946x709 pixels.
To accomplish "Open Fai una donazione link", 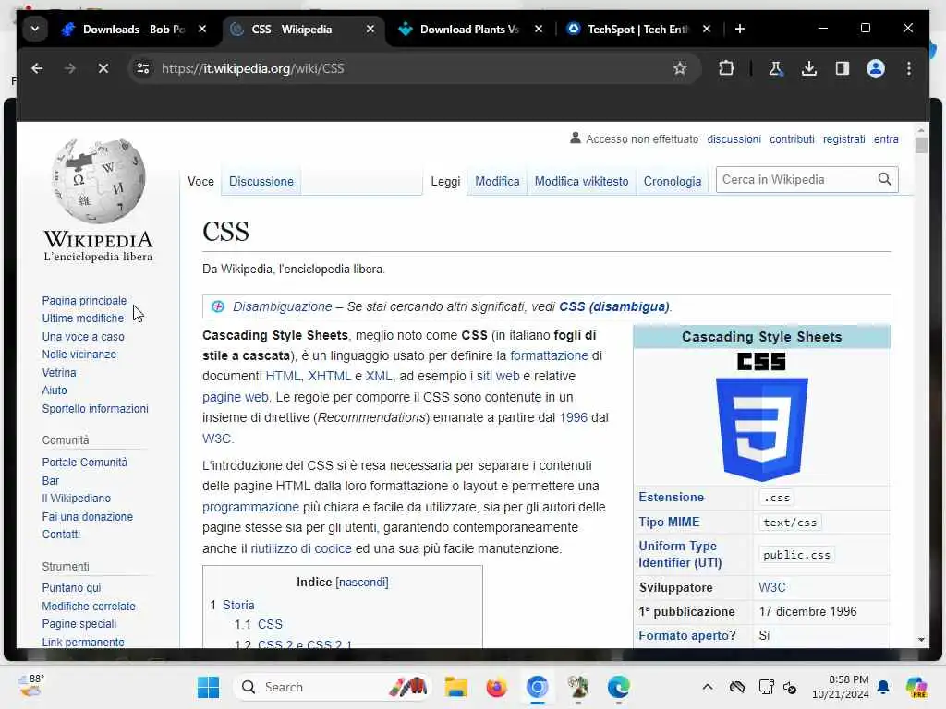I will pyautogui.click(x=88, y=517).
